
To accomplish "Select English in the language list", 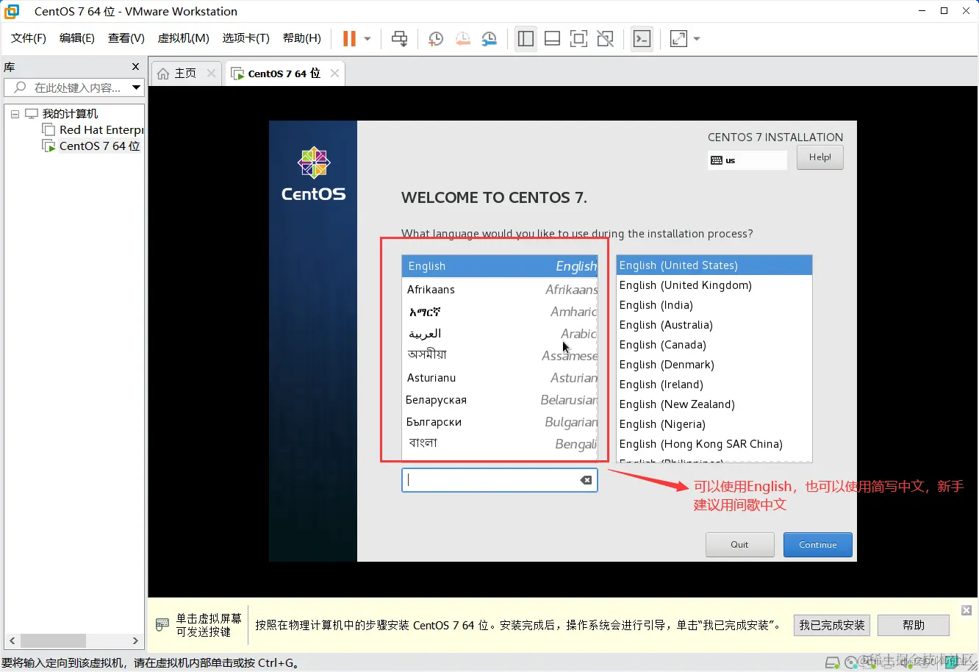I will (500, 266).
